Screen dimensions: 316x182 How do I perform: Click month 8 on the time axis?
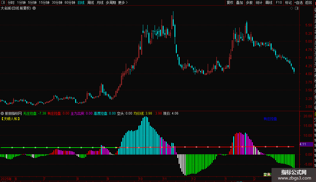coord(78,179)
